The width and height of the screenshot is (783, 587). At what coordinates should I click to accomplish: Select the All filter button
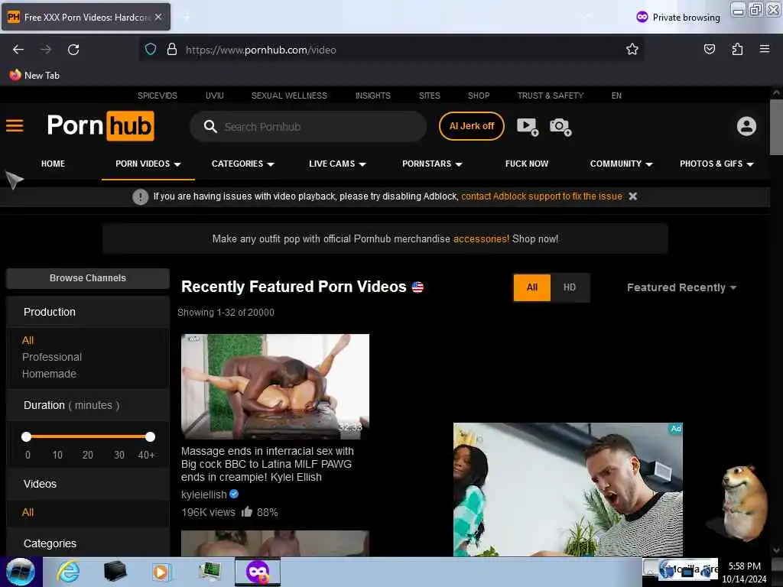(x=532, y=287)
